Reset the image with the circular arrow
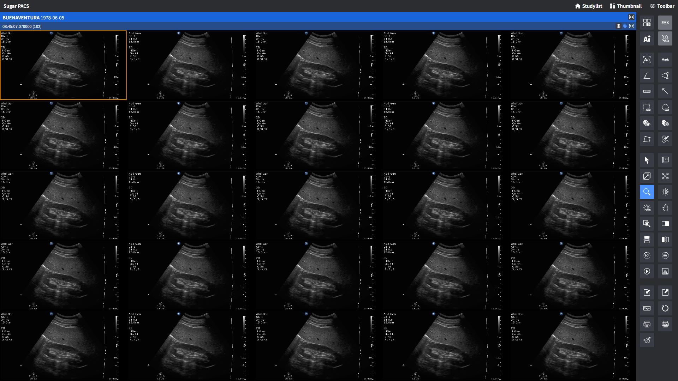Screen dimensions: 678x381 [665, 308]
